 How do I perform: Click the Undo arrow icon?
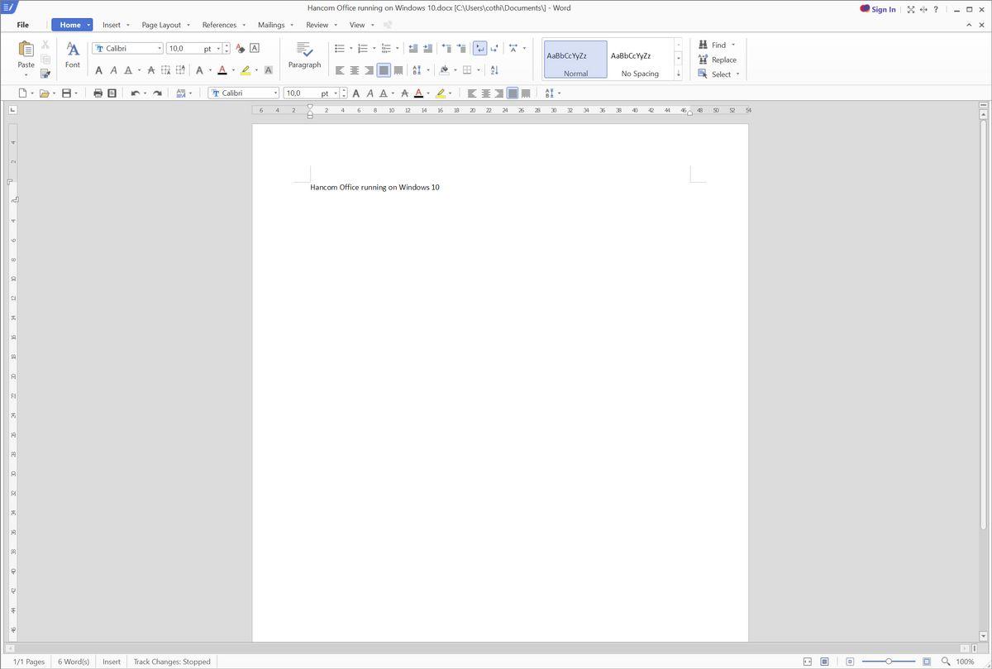click(135, 93)
